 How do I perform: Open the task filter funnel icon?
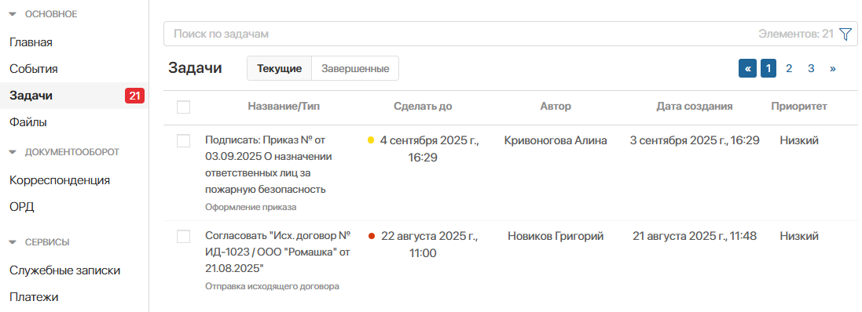click(845, 34)
